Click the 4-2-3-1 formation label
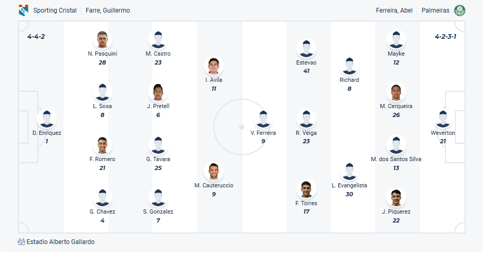The width and height of the screenshot is (485, 254). tap(445, 36)
